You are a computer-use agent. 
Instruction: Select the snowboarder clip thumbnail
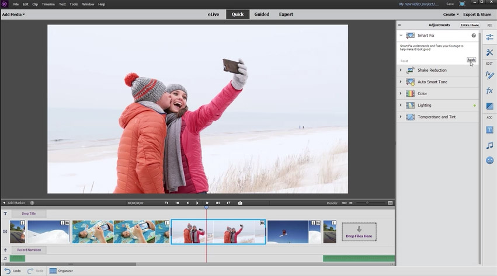point(288,232)
